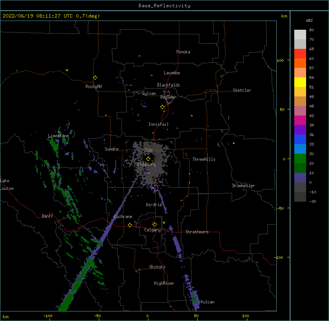The width and height of the screenshot is (329, 321).
Task: Click the Innisfail label
Action: coord(158,124)
